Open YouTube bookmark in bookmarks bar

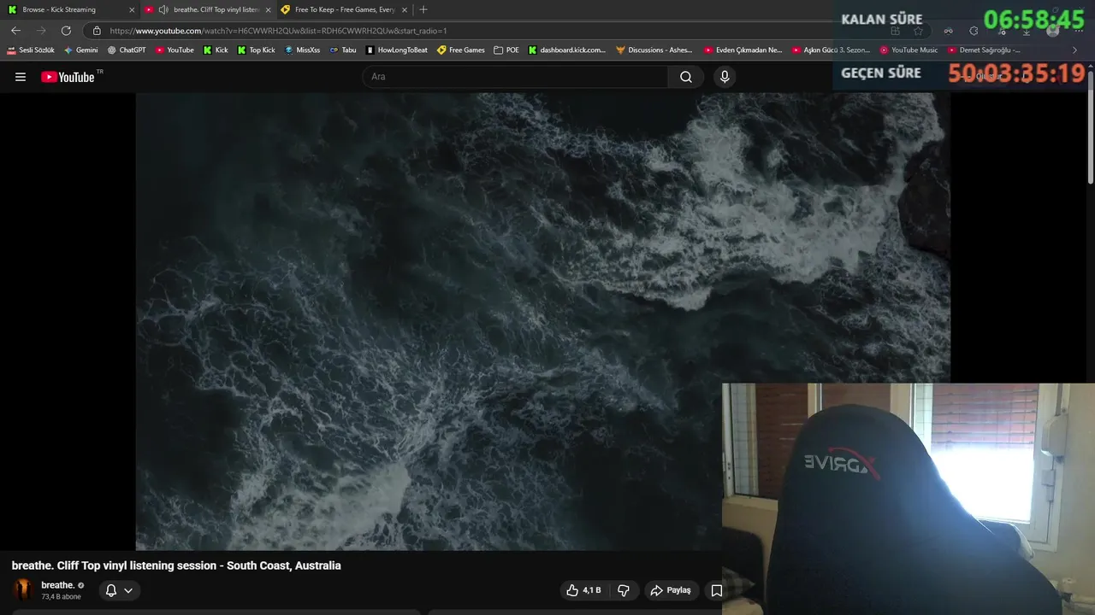coord(175,50)
